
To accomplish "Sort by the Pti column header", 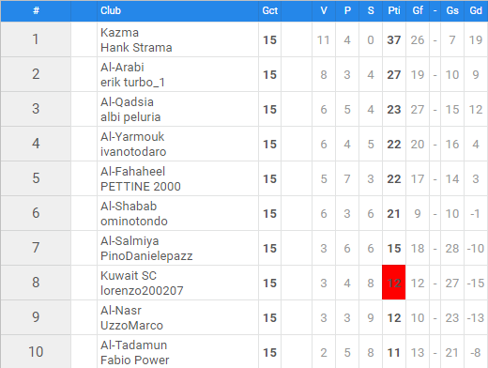I will [394, 10].
